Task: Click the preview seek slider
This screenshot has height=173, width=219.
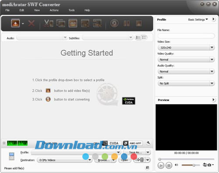Action: 186,159
